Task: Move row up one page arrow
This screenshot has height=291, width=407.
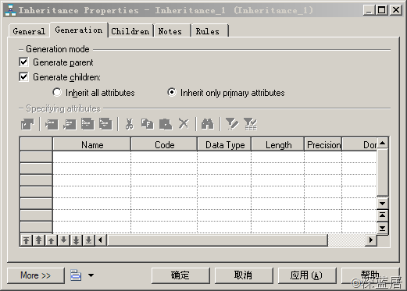Action: [x=38, y=240]
